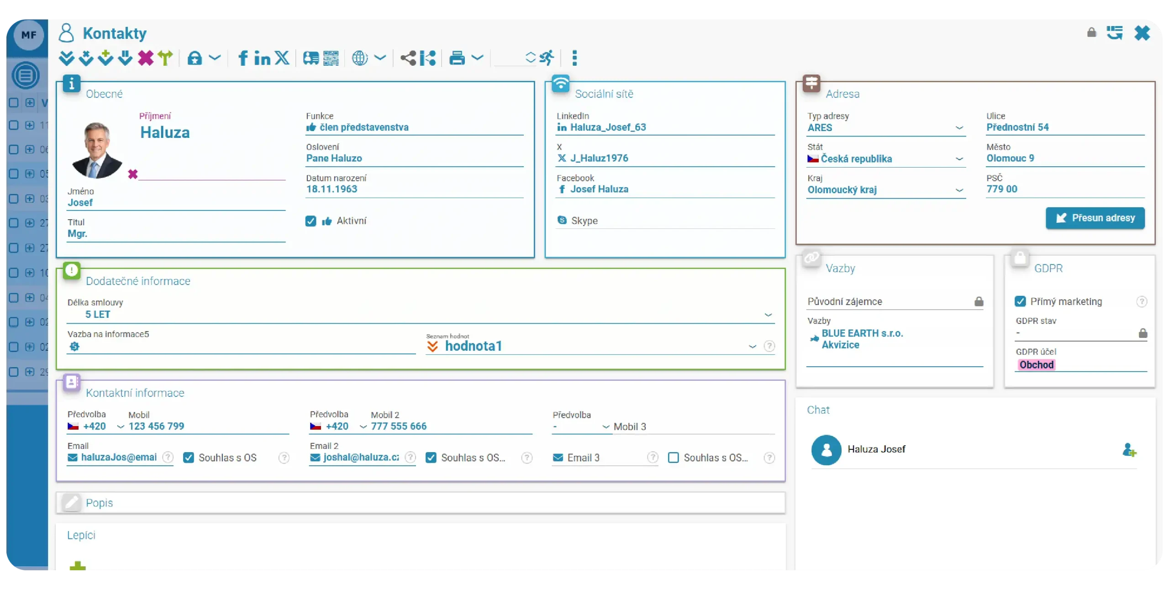Open Facebook from the toolbar icon
Image resolution: width=1169 pixels, height=590 pixels.
(243, 58)
